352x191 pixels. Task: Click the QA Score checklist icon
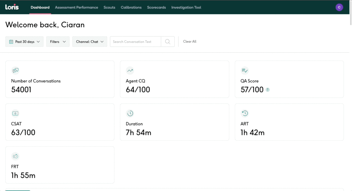pos(245,71)
